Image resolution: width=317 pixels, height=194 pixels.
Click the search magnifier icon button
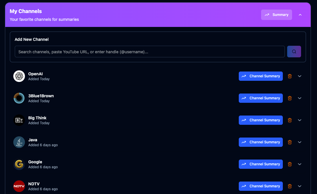point(294,52)
